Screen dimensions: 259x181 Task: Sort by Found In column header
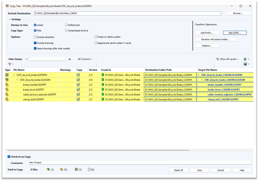(122, 70)
